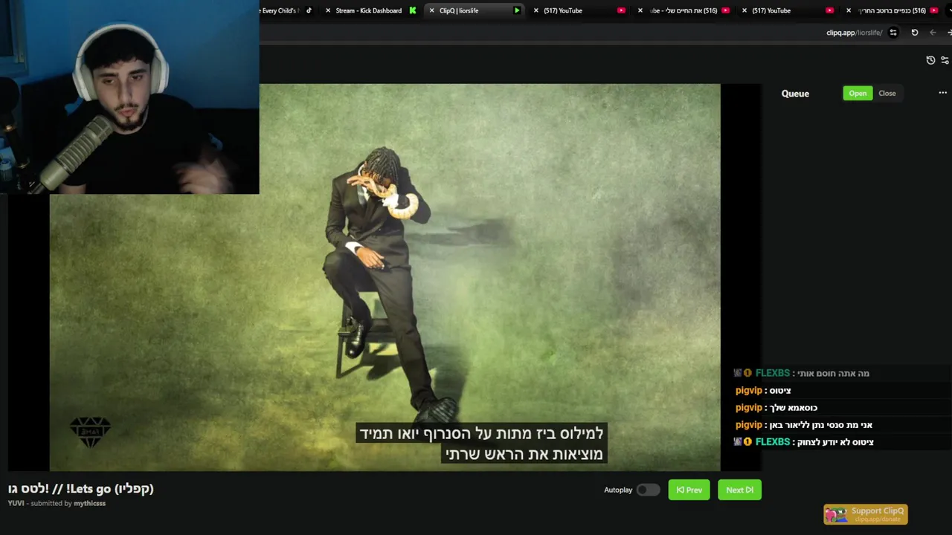This screenshot has height=535, width=952.
Task: Click the TikTok favicon on first tab
Action: [309, 10]
